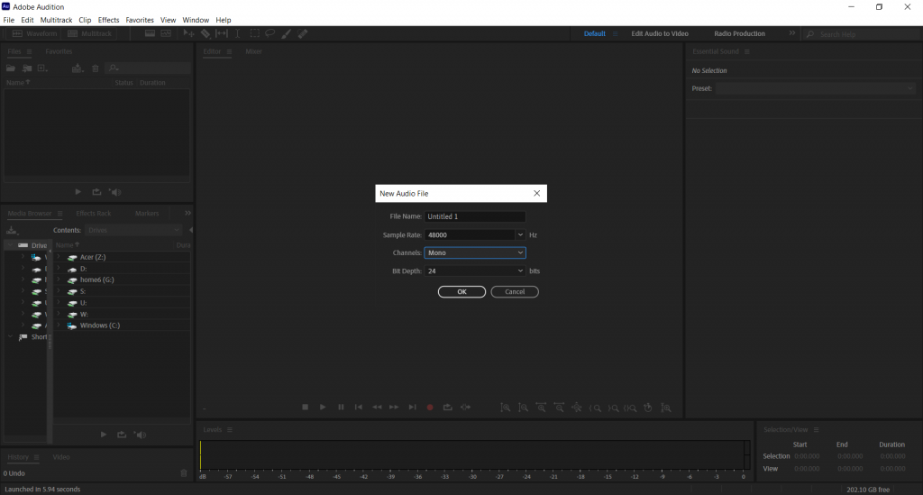Click OK in New Audio File dialog
Screen dimensions: 923x495
click(461, 292)
